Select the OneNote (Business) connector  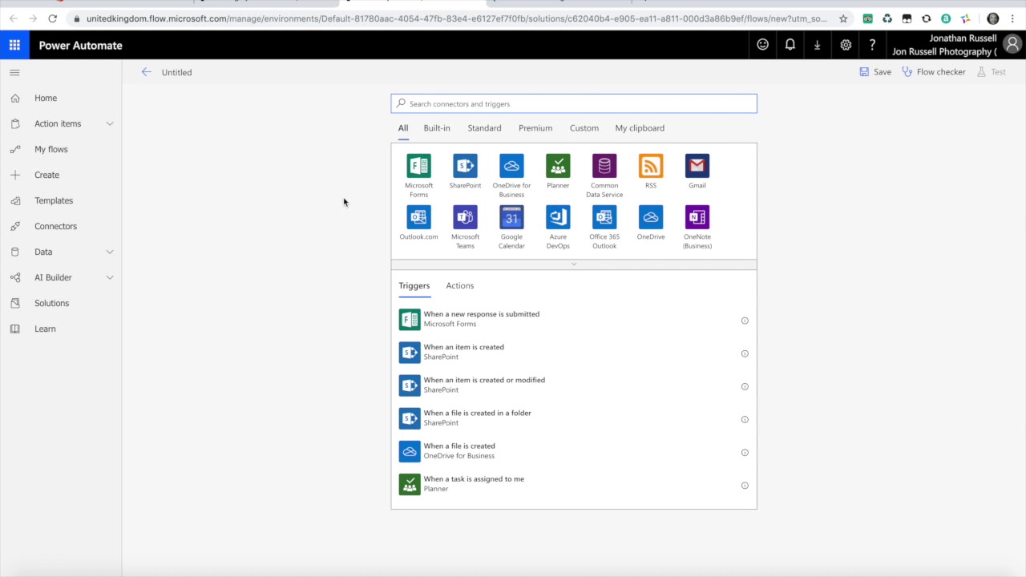click(x=697, y=217)
